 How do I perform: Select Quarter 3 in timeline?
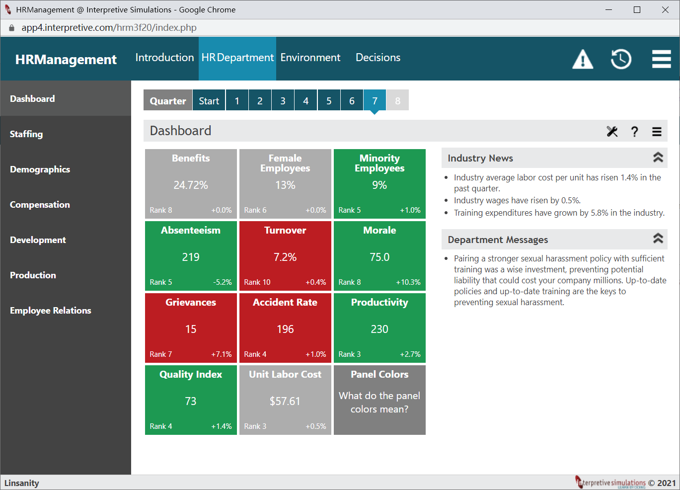click(283, 101)
